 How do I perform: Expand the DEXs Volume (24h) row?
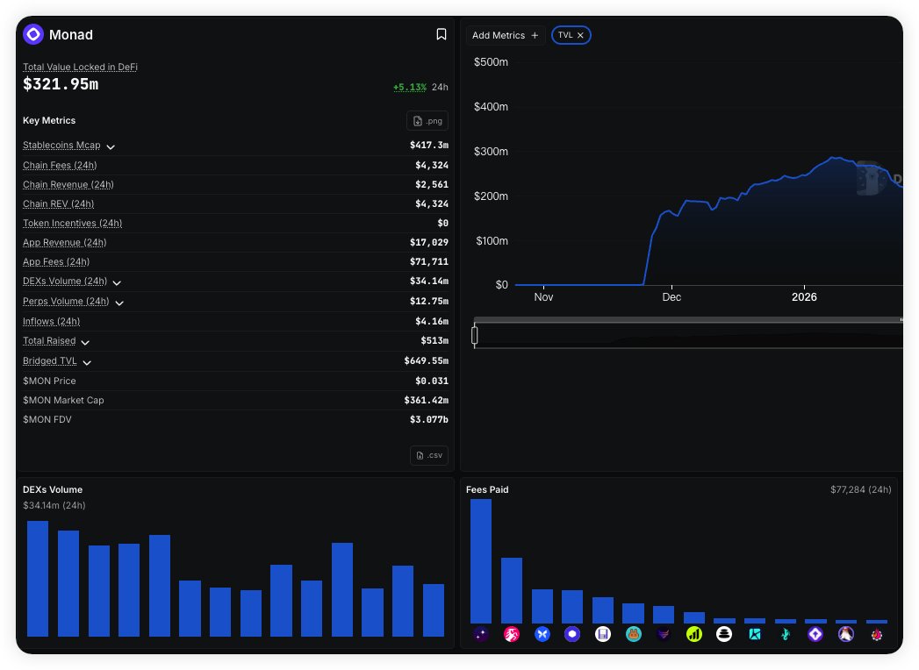(x=117, y=283)
